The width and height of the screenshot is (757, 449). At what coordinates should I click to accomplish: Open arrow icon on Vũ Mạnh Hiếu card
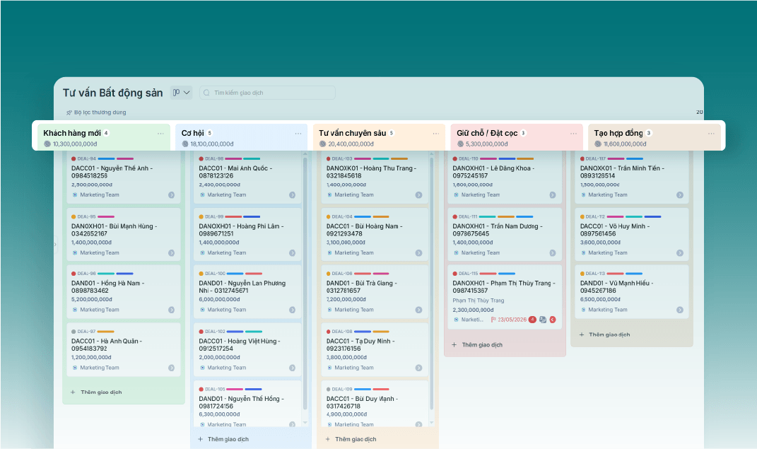tap(680, 310)
